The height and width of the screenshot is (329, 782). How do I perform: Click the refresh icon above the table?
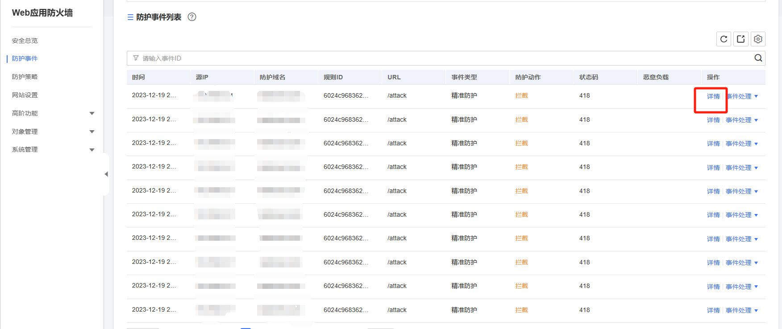tap(724, 39)
